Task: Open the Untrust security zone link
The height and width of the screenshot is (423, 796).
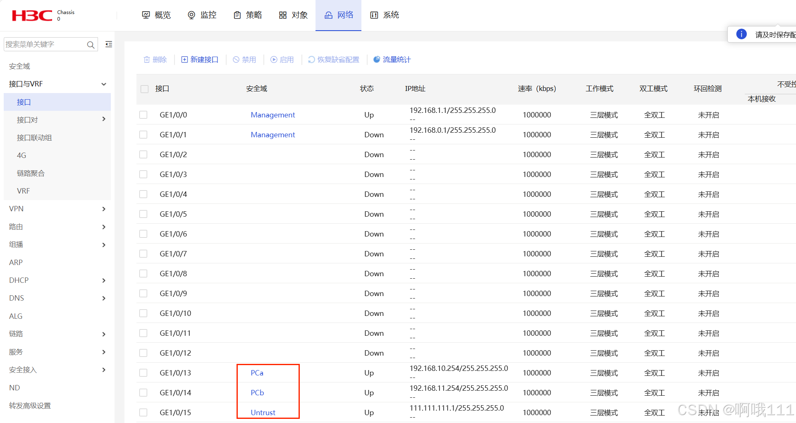Action: tap(263, 412)
